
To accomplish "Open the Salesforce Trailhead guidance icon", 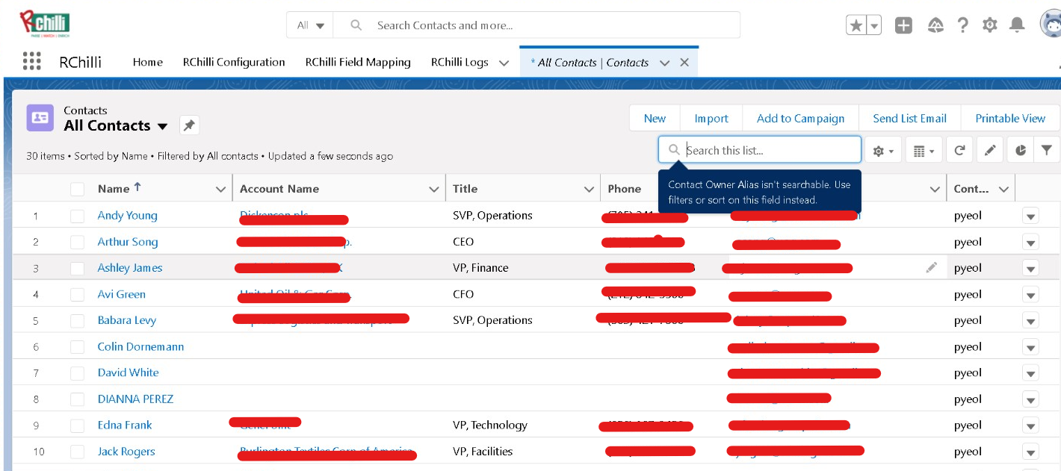I will (935, 25).
